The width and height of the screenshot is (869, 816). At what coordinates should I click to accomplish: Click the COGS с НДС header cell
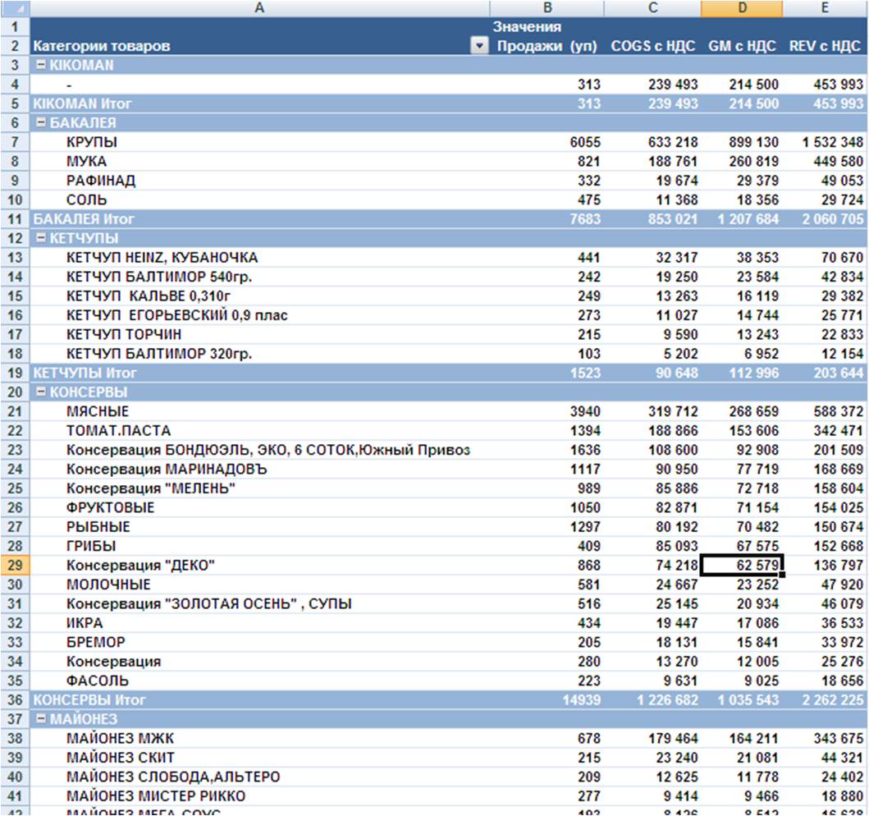(653, 46)
